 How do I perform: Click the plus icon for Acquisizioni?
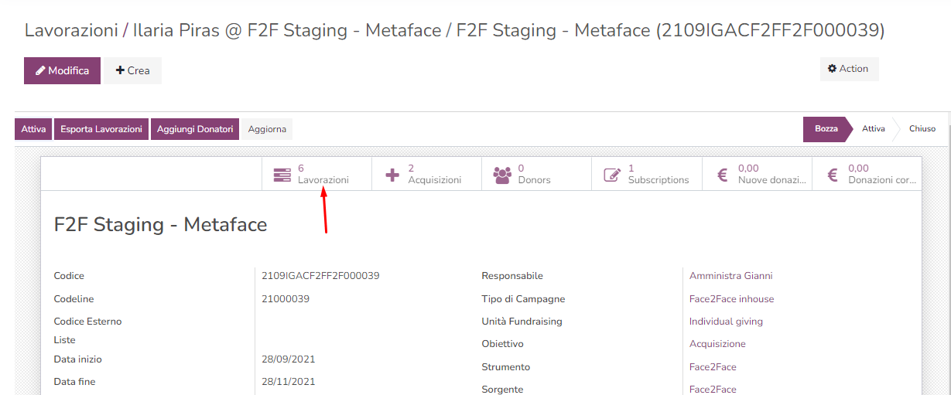click(x=392, y=175)
